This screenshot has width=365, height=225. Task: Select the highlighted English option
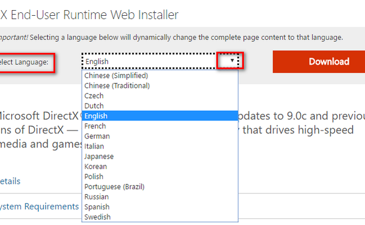160,116
